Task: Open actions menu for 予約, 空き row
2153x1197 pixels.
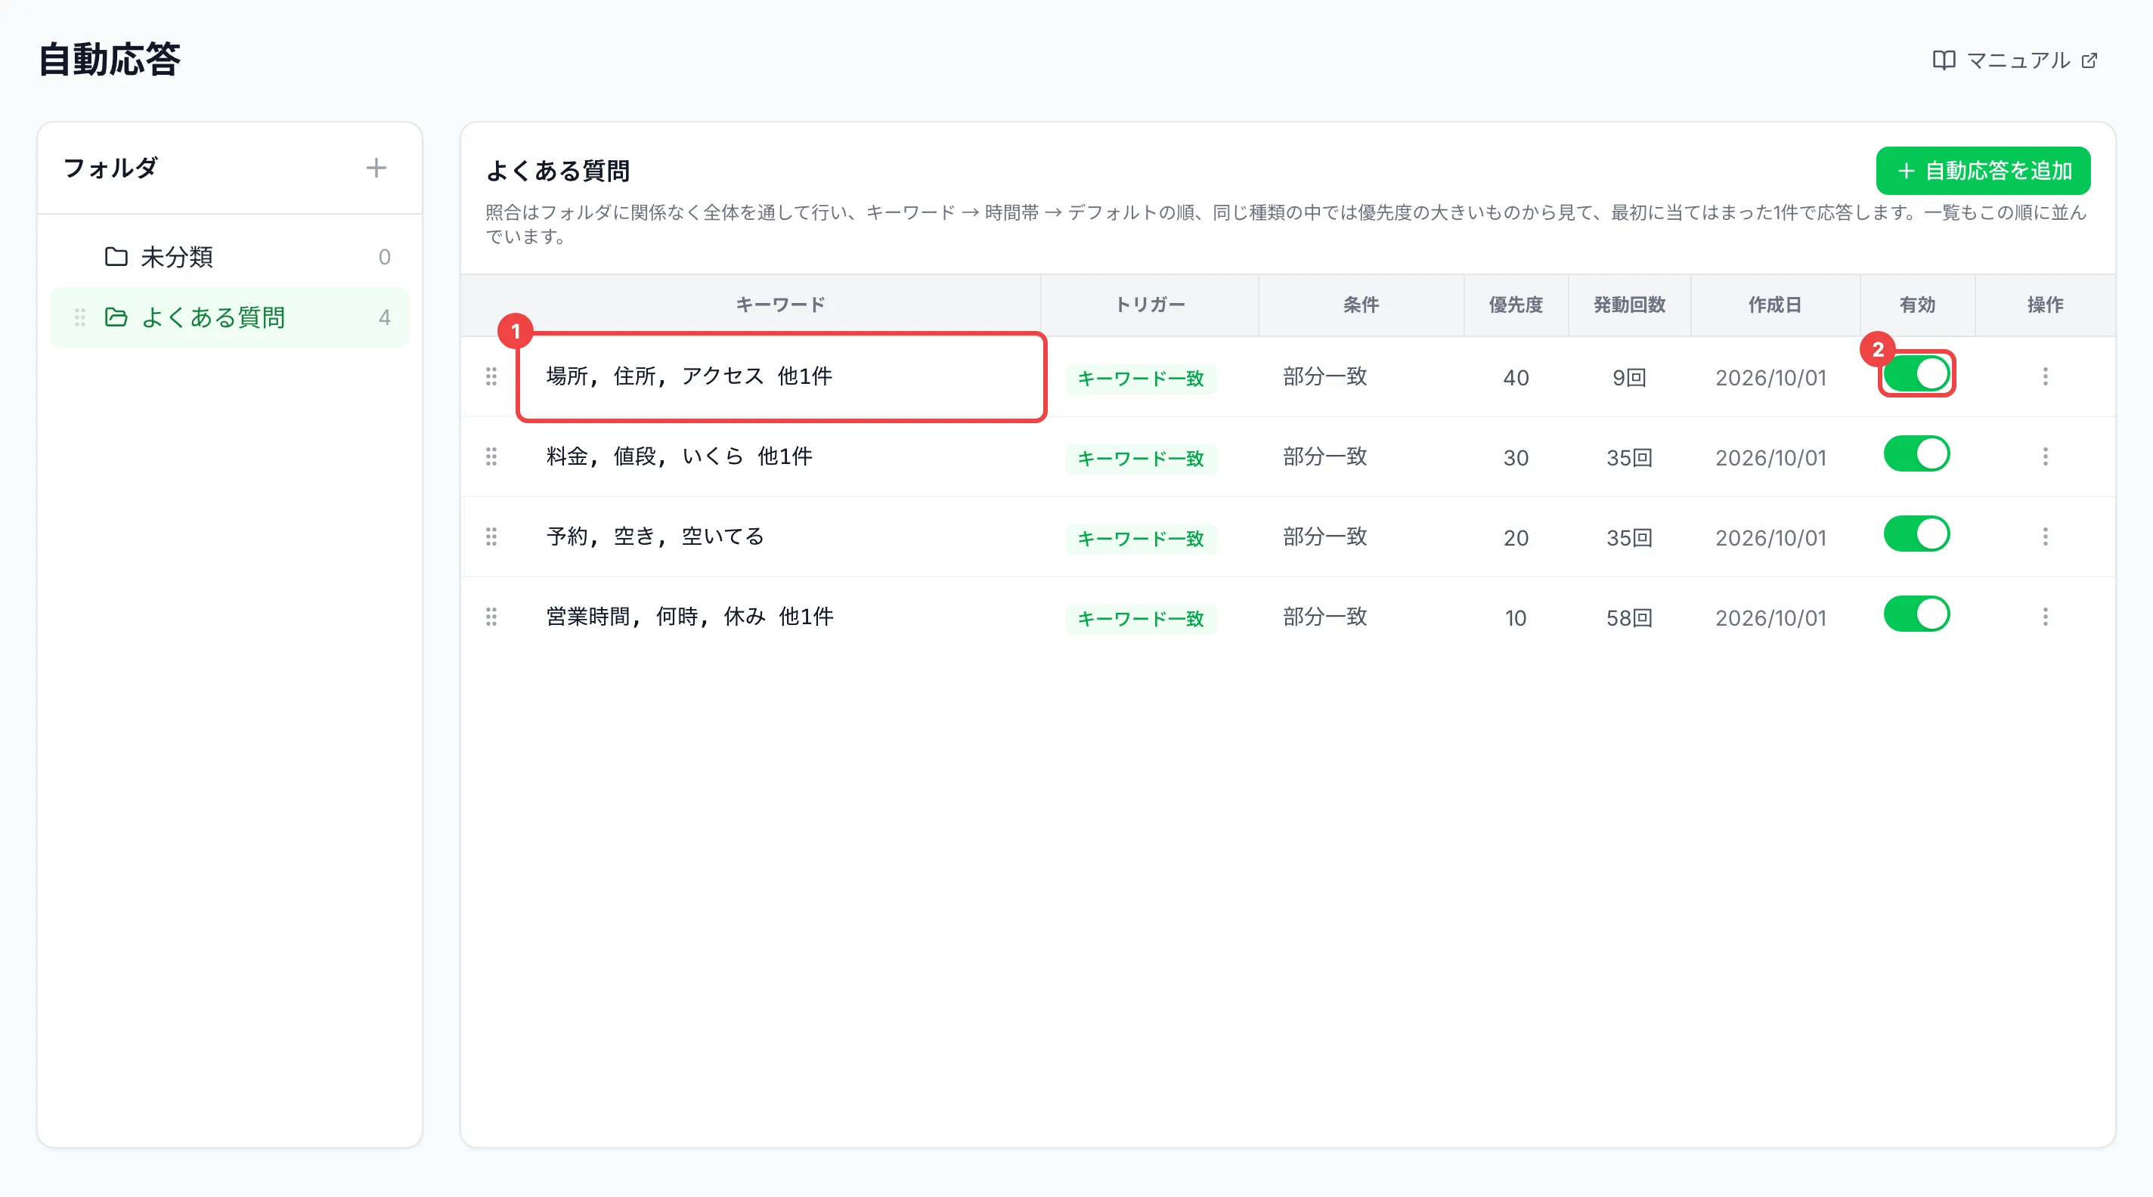Action: point(2045,537)
